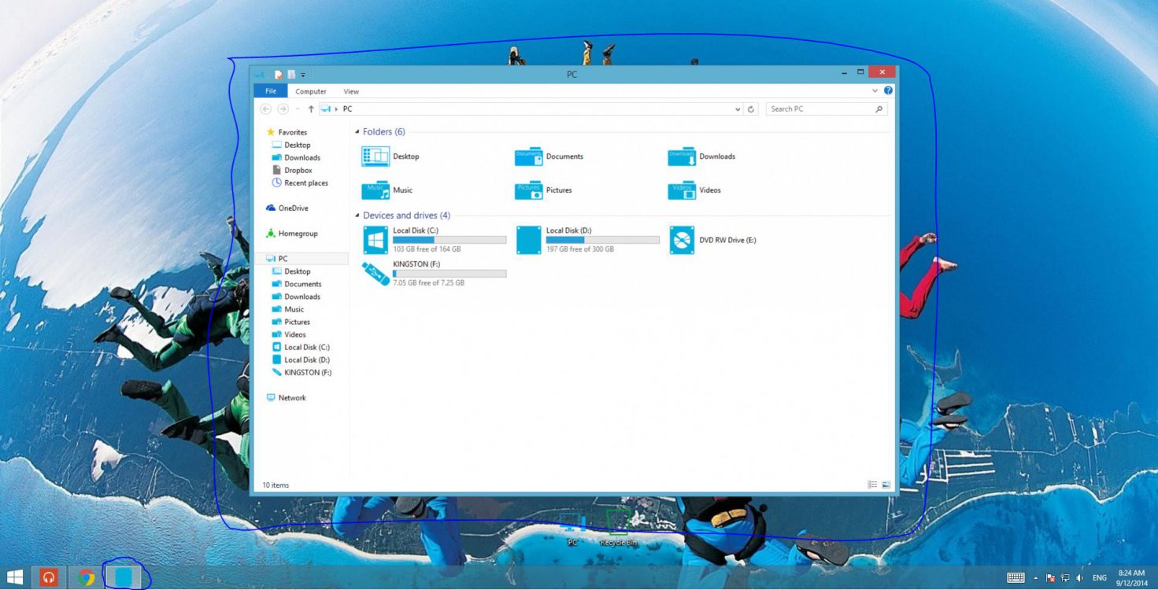
Task: Open the Desktop folder tile in Folders group
Action: point(390,157)
